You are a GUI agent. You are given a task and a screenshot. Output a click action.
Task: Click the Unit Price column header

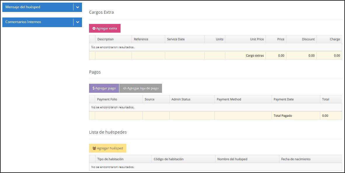point(257,39)
